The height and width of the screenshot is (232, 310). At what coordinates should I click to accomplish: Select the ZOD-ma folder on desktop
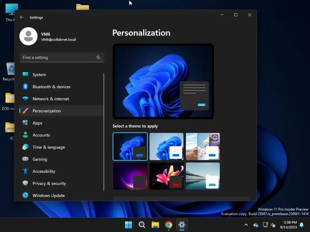pos(8,101)
